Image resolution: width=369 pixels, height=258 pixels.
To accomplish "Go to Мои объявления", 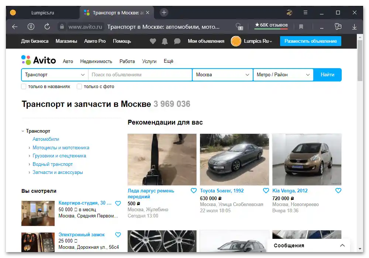I will tap(206, 41).
